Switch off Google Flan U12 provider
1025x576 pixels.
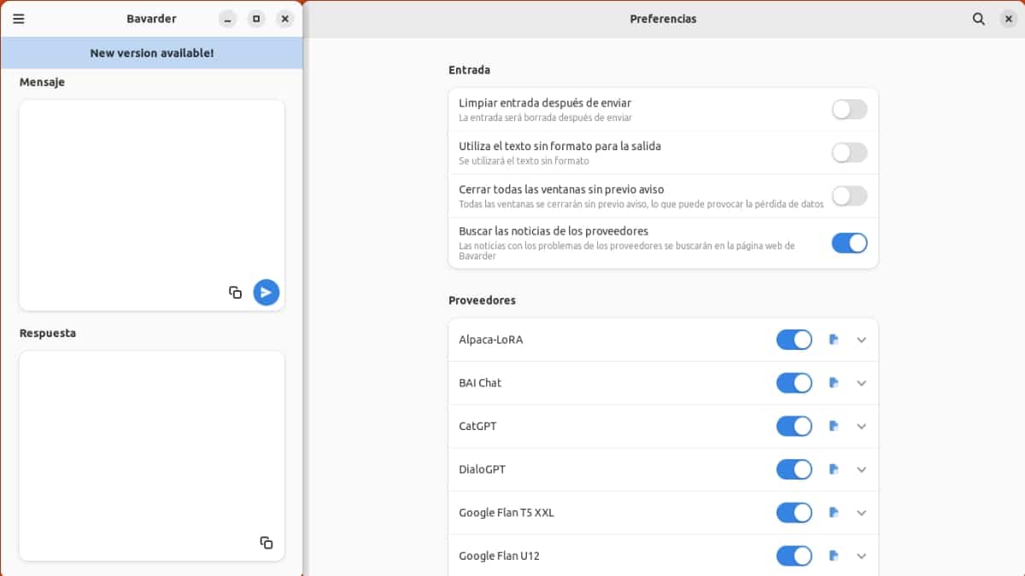[794, 556]
